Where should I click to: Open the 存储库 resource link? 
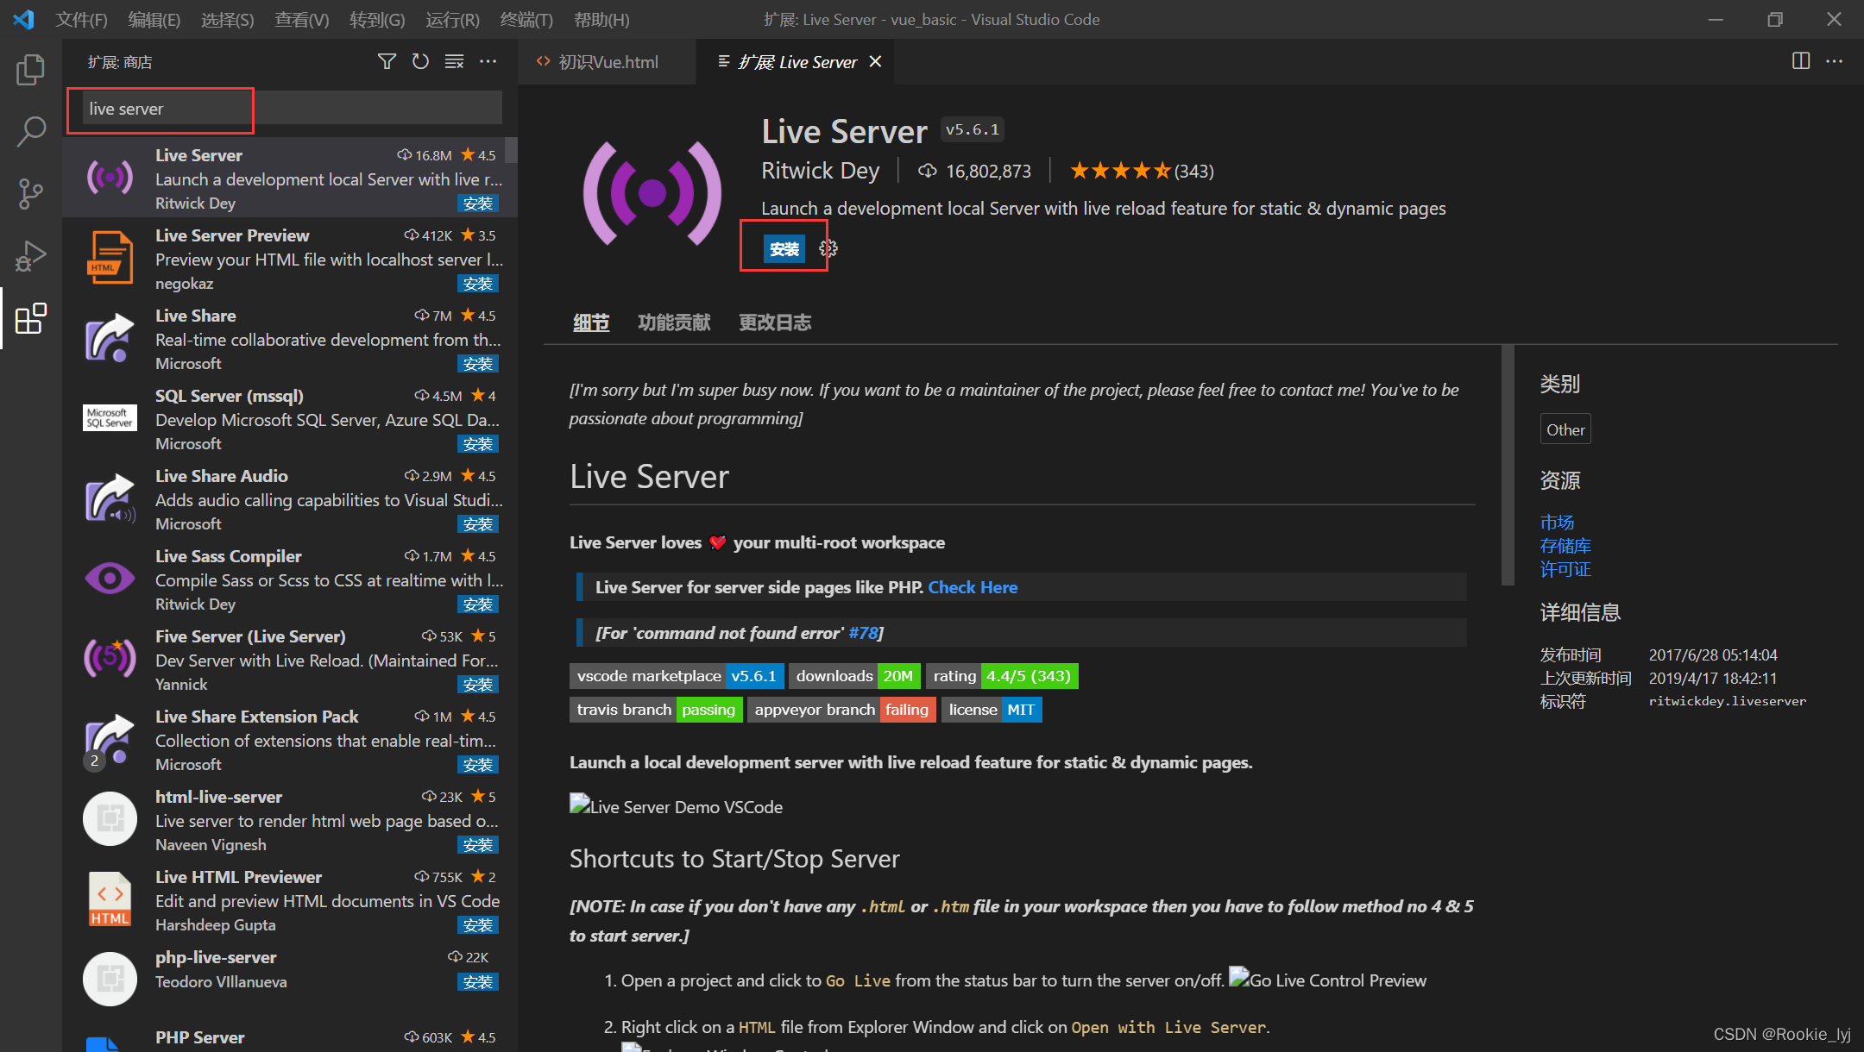coord(1565,546)
